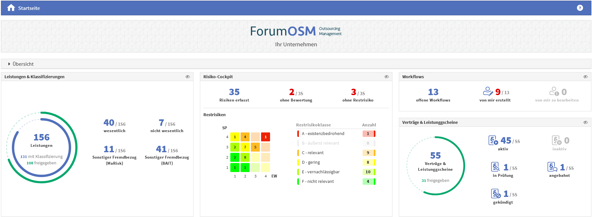
Task: Click '31 freigegeben' in the Verträge chart
Action: click(435, 181)
